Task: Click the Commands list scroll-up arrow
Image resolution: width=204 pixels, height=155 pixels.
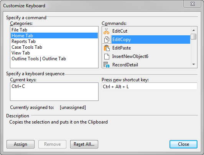Action: click(194, 30)
